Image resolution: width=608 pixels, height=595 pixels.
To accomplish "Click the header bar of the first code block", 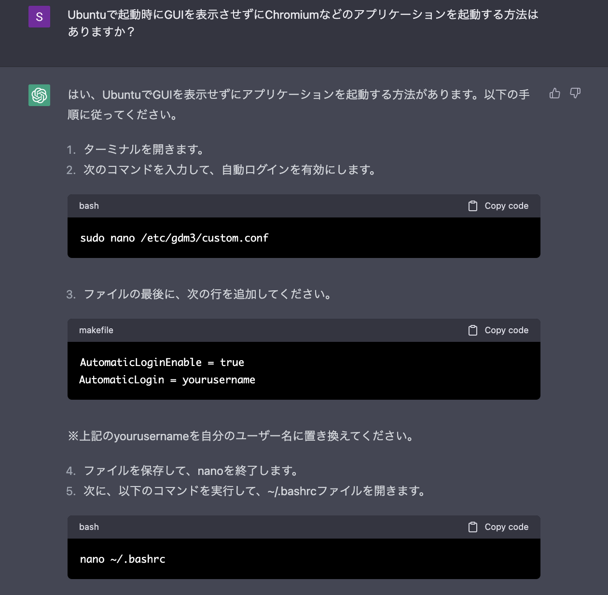I will (290, 205).
